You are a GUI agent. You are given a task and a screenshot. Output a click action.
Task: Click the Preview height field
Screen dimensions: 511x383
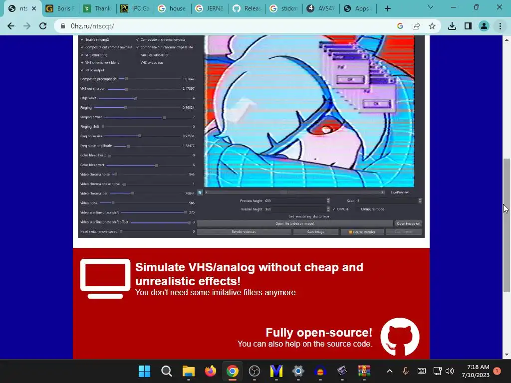[295, 201]
